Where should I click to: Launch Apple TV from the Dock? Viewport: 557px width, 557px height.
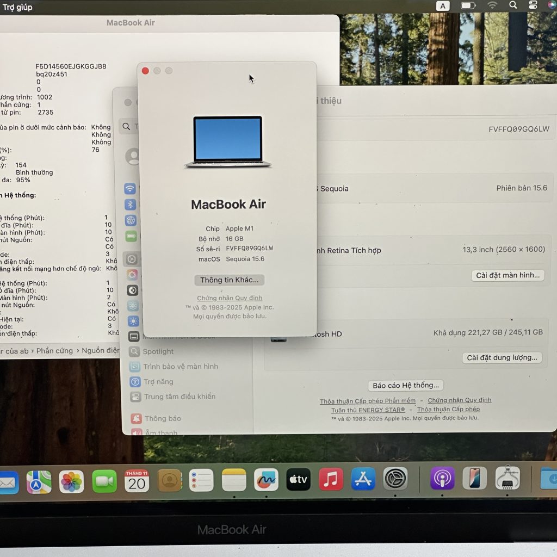(x=299, y=480)
